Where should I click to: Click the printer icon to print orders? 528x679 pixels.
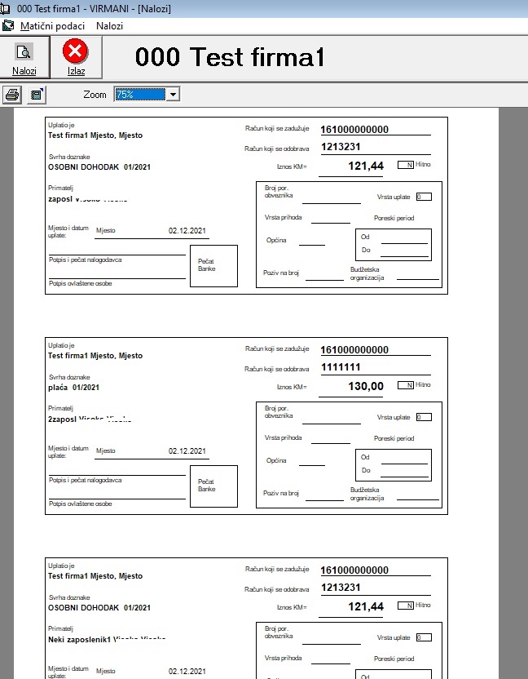(x=12, y=95)
